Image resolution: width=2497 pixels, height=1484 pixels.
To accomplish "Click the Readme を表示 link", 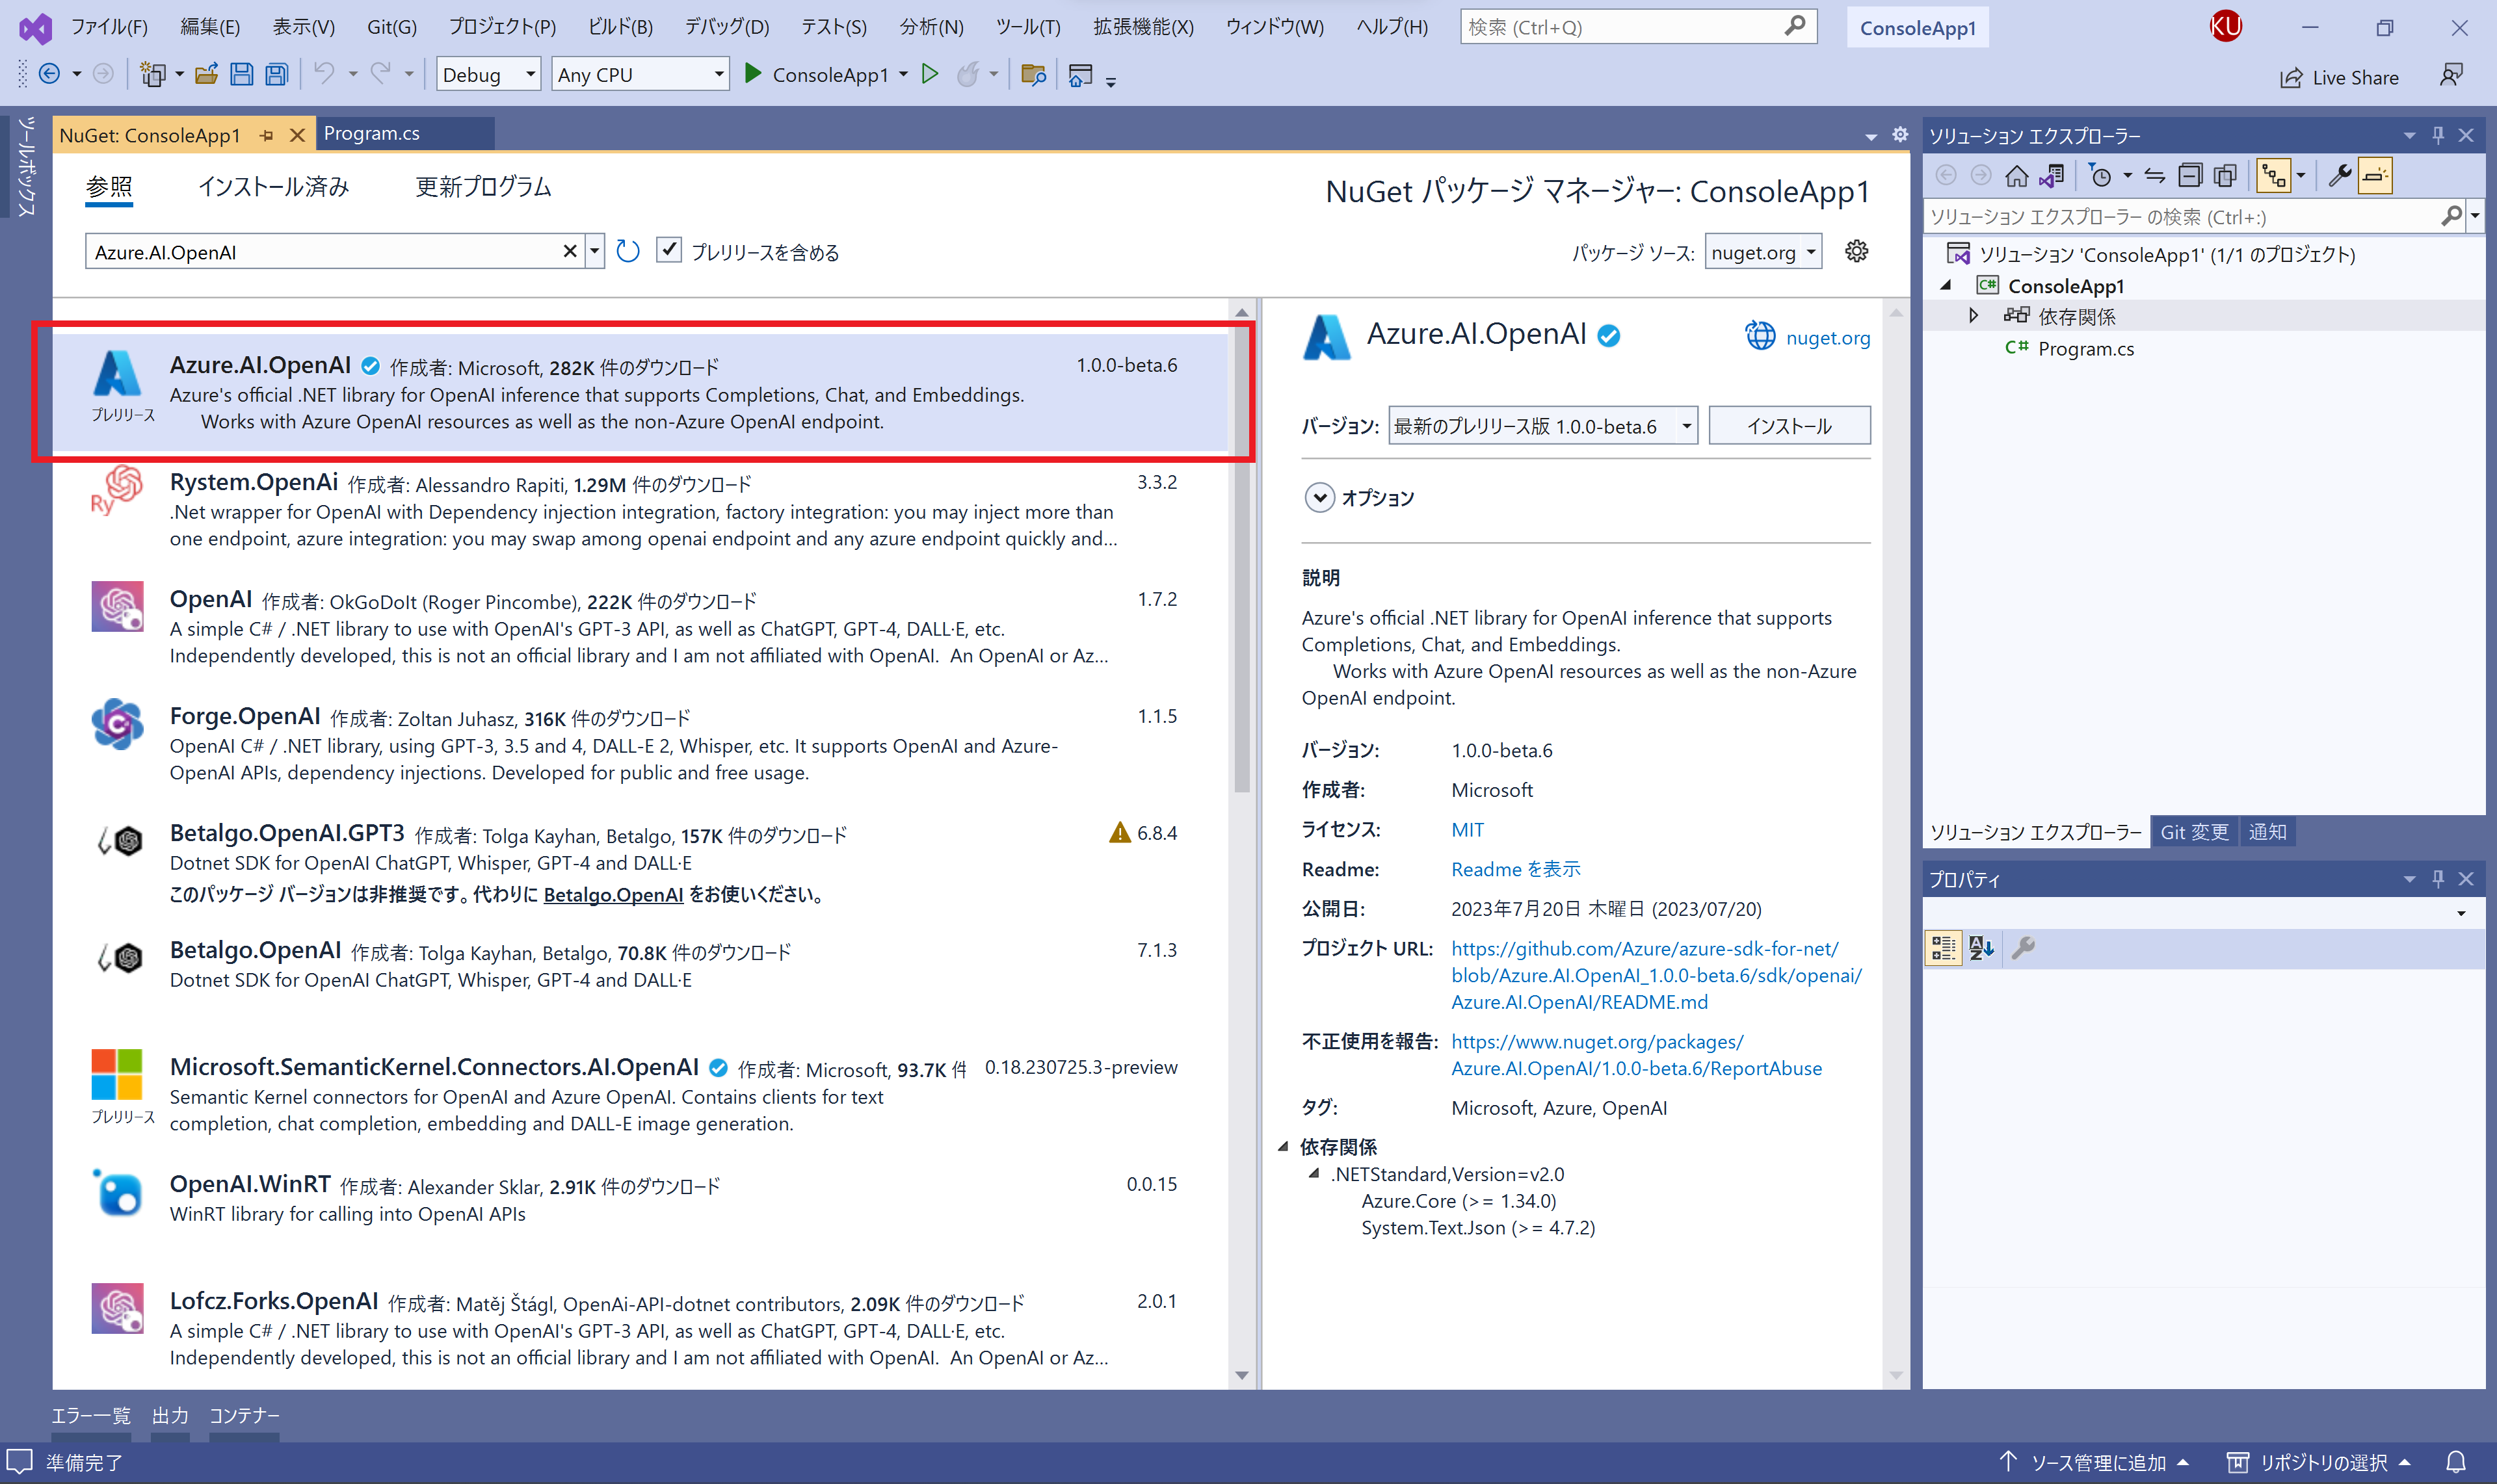I will 1516,869.
